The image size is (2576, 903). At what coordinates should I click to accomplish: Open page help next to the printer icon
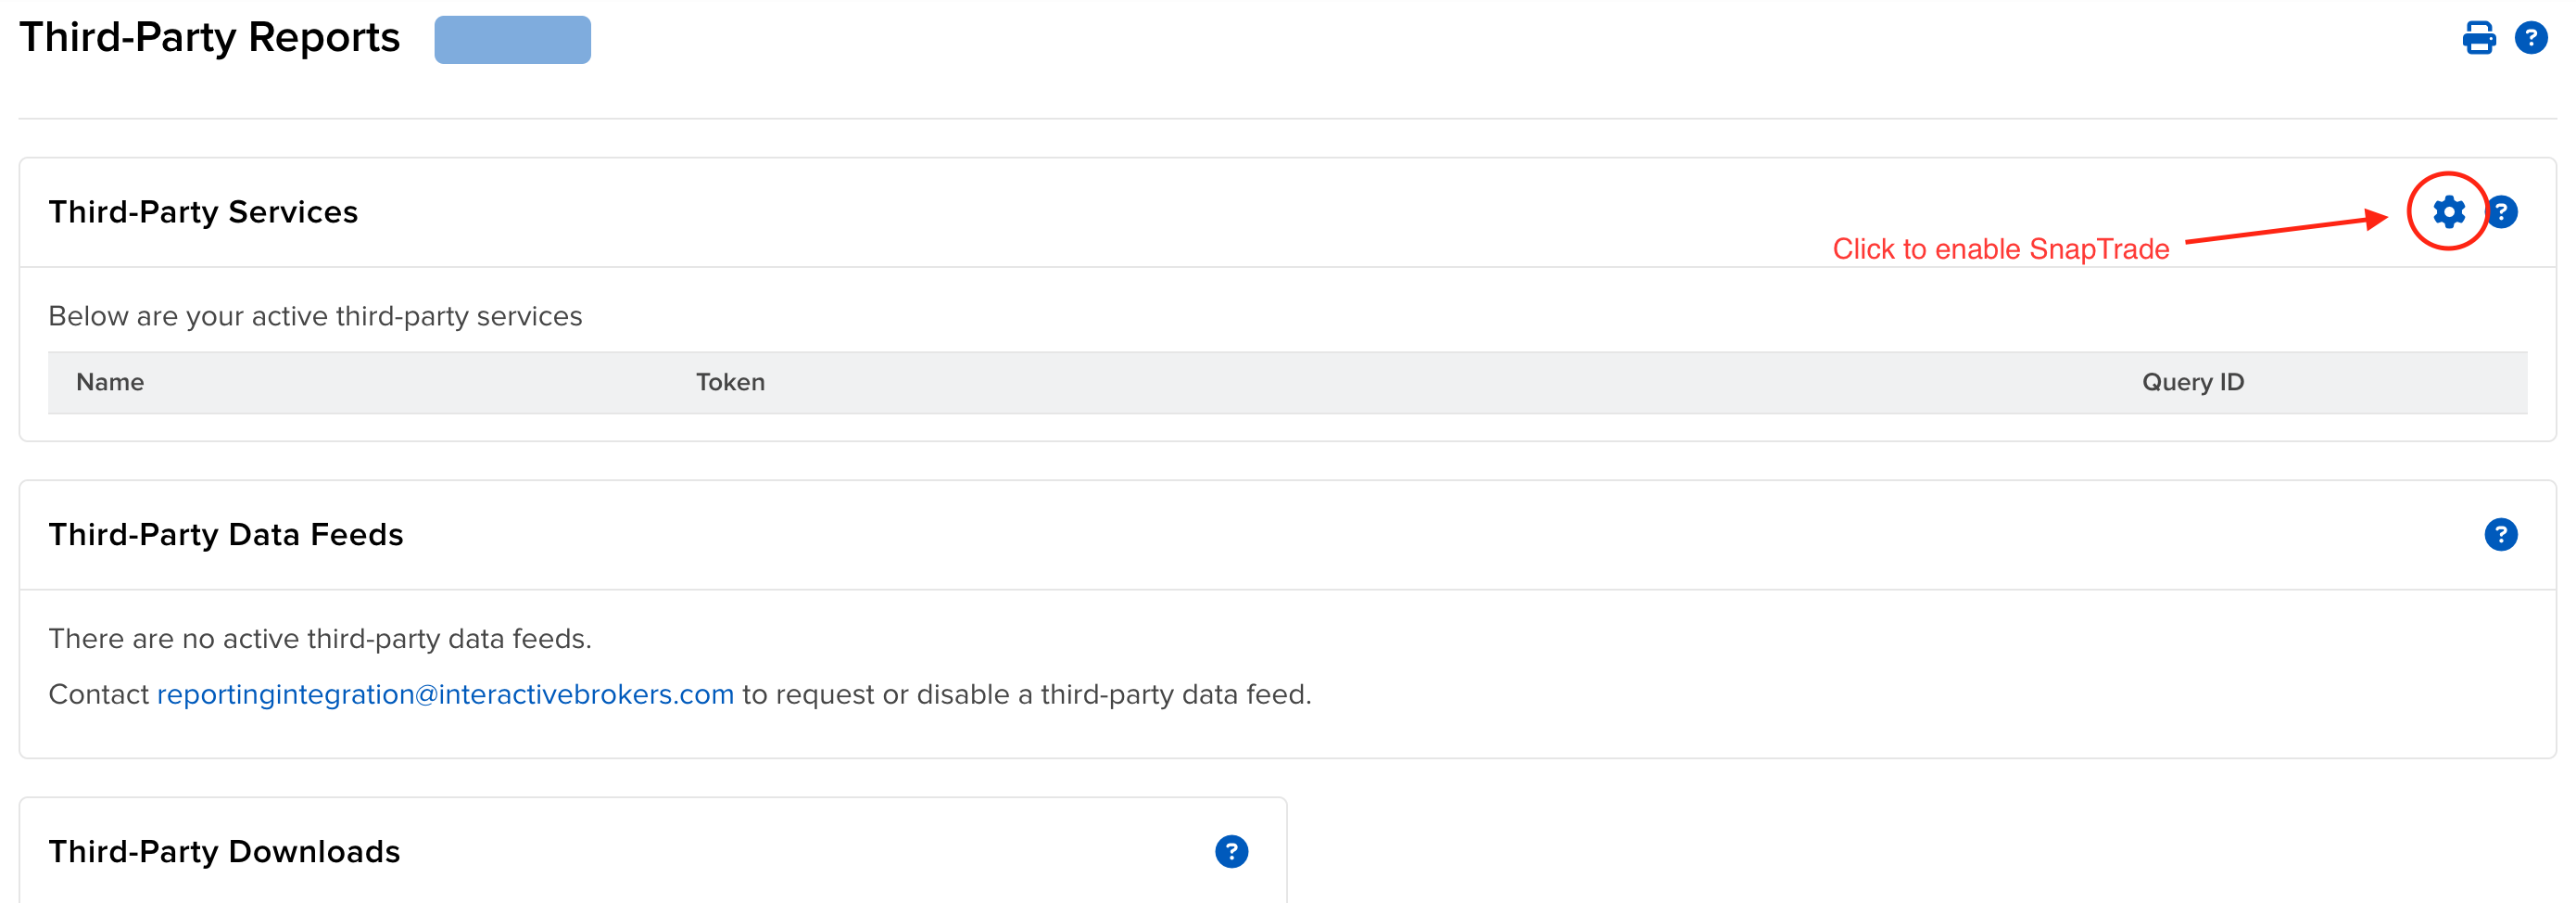point(2530,38)
